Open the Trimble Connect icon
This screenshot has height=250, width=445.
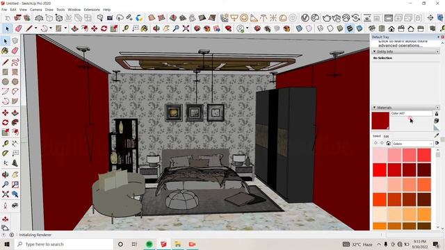coord(139,18)
